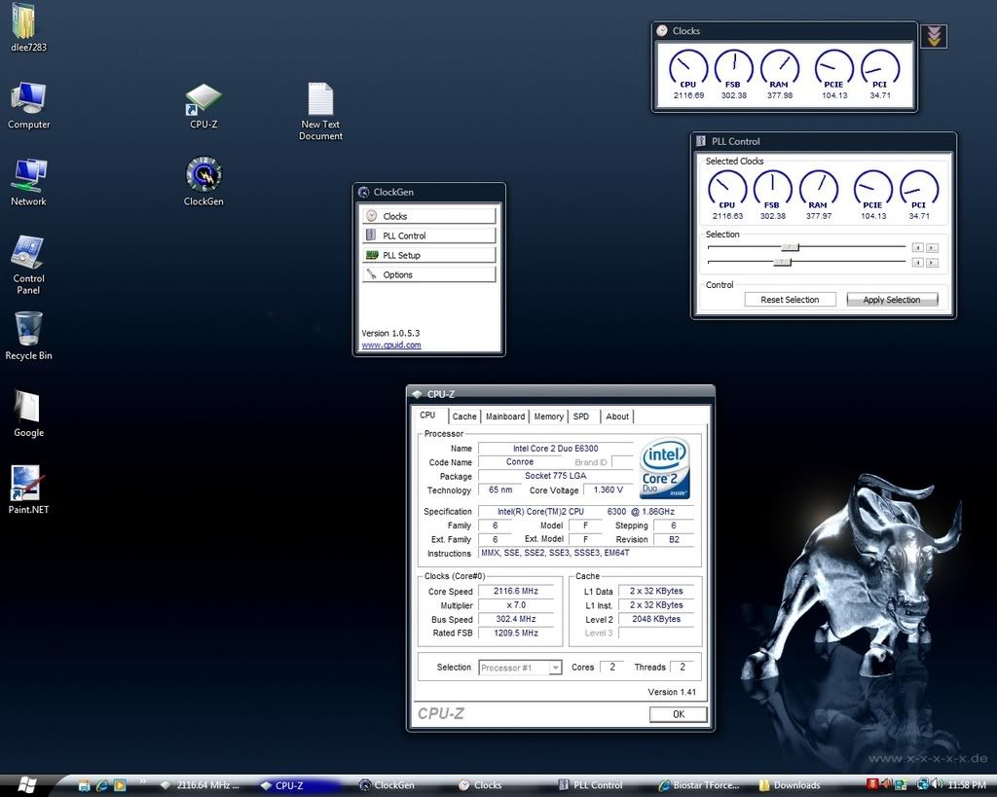Click the lower slider's right arrow stepper
The width and height of the screenshot is (997, 797).
(x=932, y=263)
